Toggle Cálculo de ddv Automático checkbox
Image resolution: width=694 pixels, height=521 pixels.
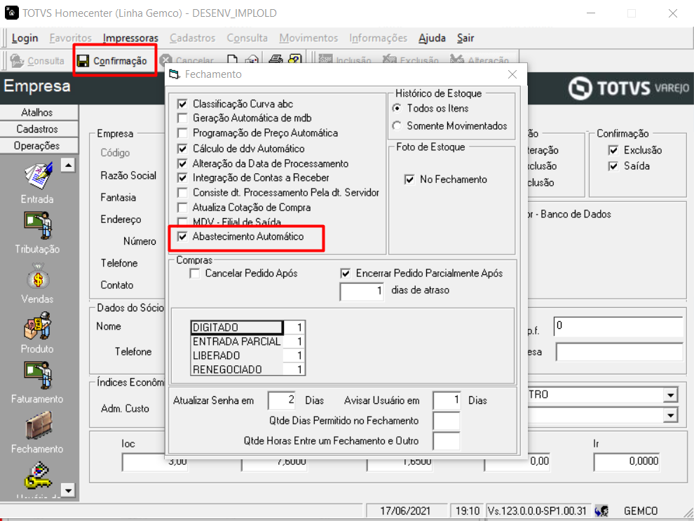(182, 148)
